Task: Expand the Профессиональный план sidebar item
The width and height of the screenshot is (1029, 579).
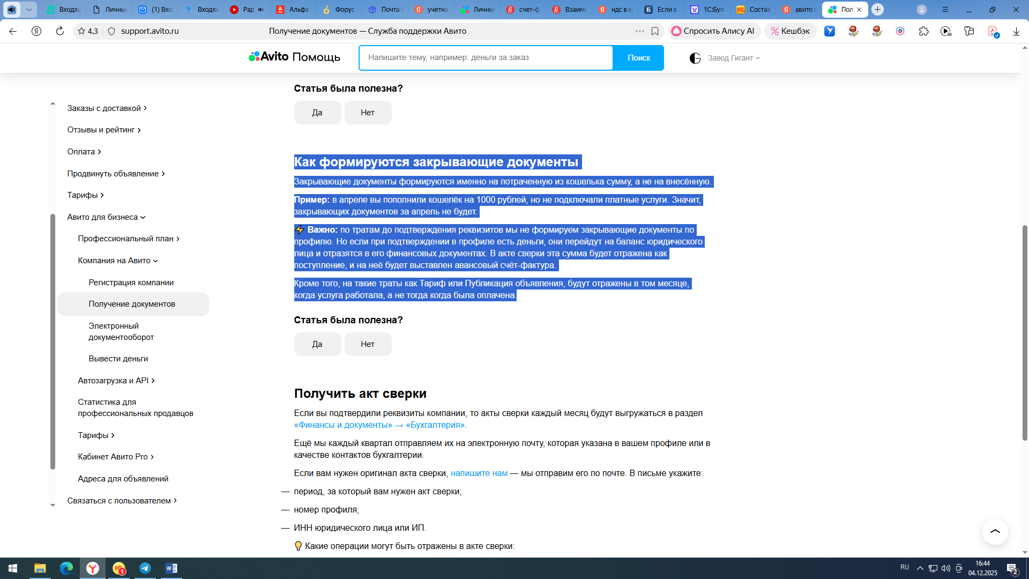Action: [129, 239]
